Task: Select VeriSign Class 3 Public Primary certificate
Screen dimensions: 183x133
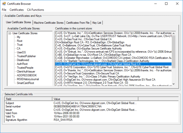Action: (x=113, y=76)
